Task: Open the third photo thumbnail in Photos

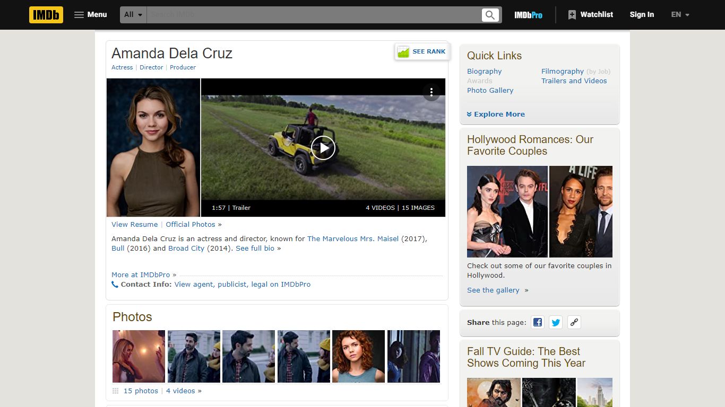Action: [x=248, y=356]
